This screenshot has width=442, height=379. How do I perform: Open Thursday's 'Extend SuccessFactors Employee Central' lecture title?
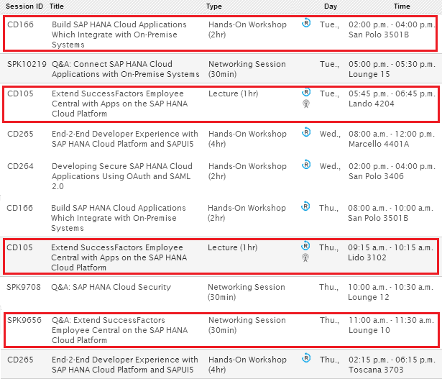pyautogui.click(x=119, y=257)
